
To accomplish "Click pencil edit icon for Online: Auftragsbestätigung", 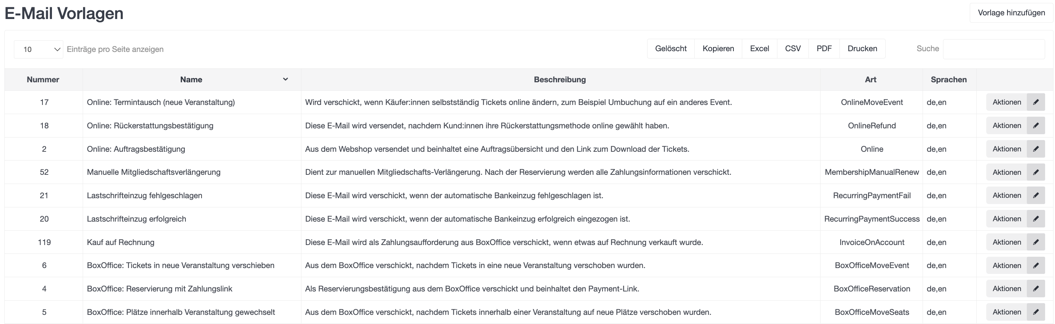I will tap(1035, 149).
